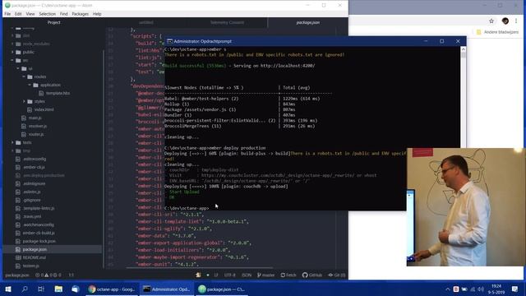
Task: Click the master branch indicator
Action: 265,275
